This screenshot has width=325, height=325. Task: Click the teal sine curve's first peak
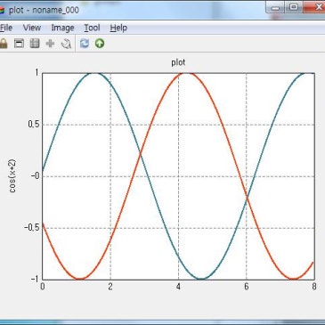pyautogui.click(x=95, y=73)
